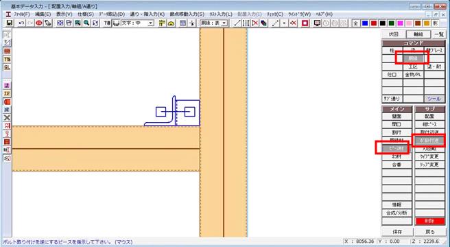Viewport: 450px width, 247px height.
Task: Toggle the 一覧 view button
Action: point(439,34)
